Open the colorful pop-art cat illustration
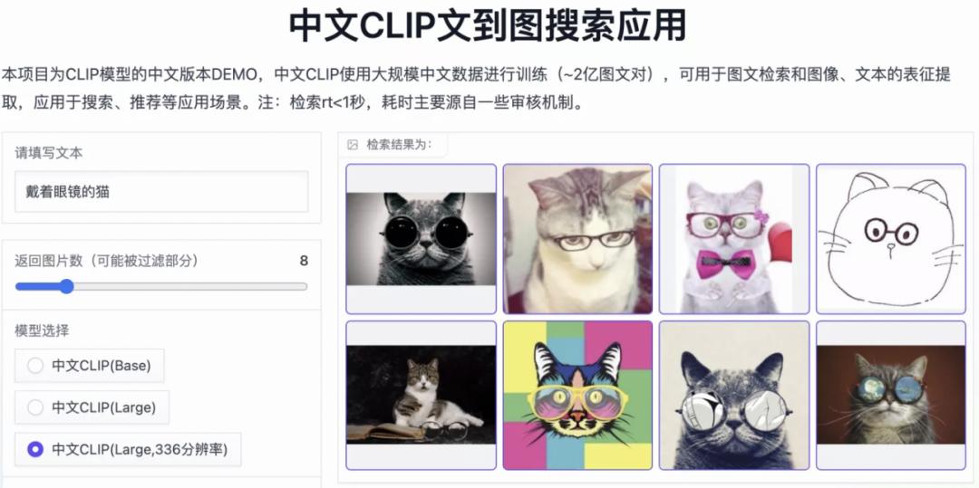 [578, 395]
